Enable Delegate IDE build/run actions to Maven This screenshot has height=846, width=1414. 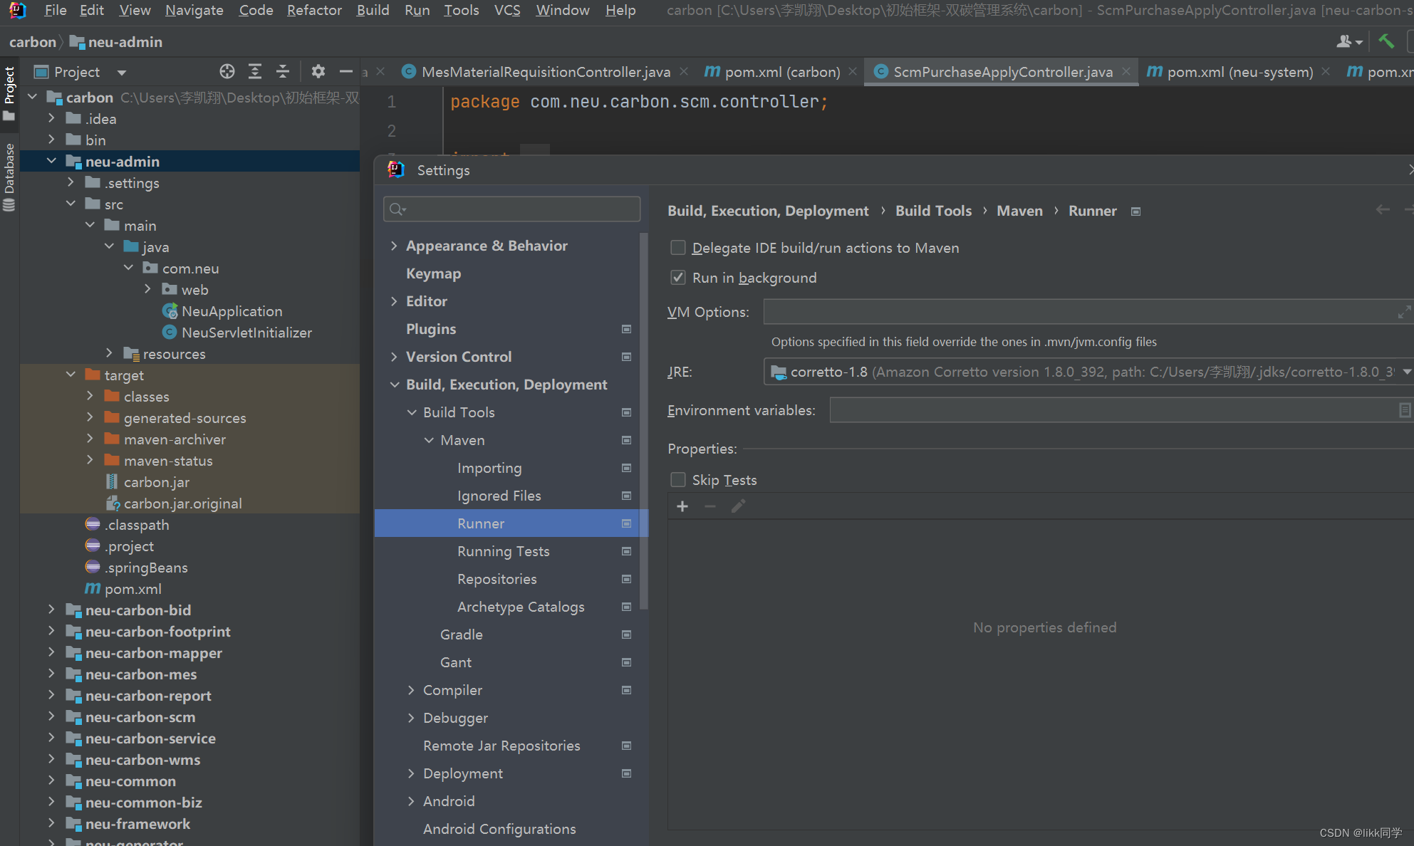tap(678, 248)
